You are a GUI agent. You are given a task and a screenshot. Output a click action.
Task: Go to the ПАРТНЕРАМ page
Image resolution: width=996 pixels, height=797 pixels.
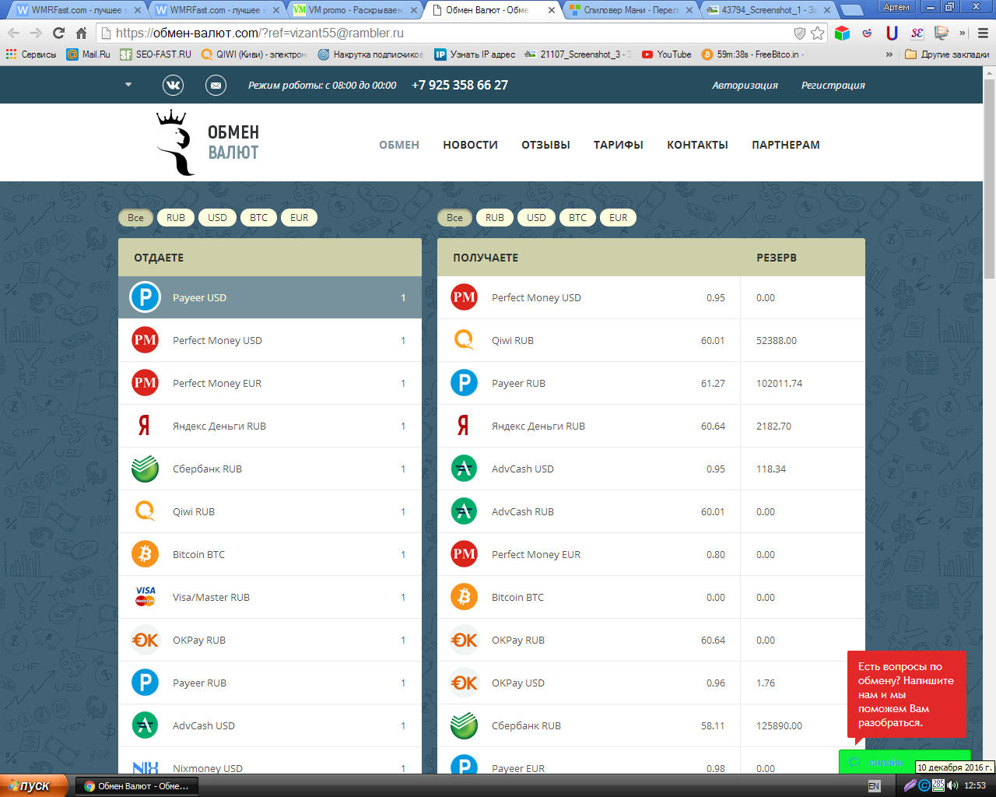click(x=786, y=145)
